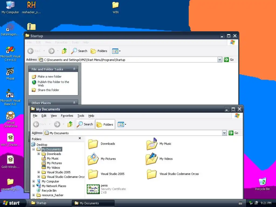The image size is (276, 207).
Task: Expand the My Network Places tree node
Action: click(x=33, y=186)
